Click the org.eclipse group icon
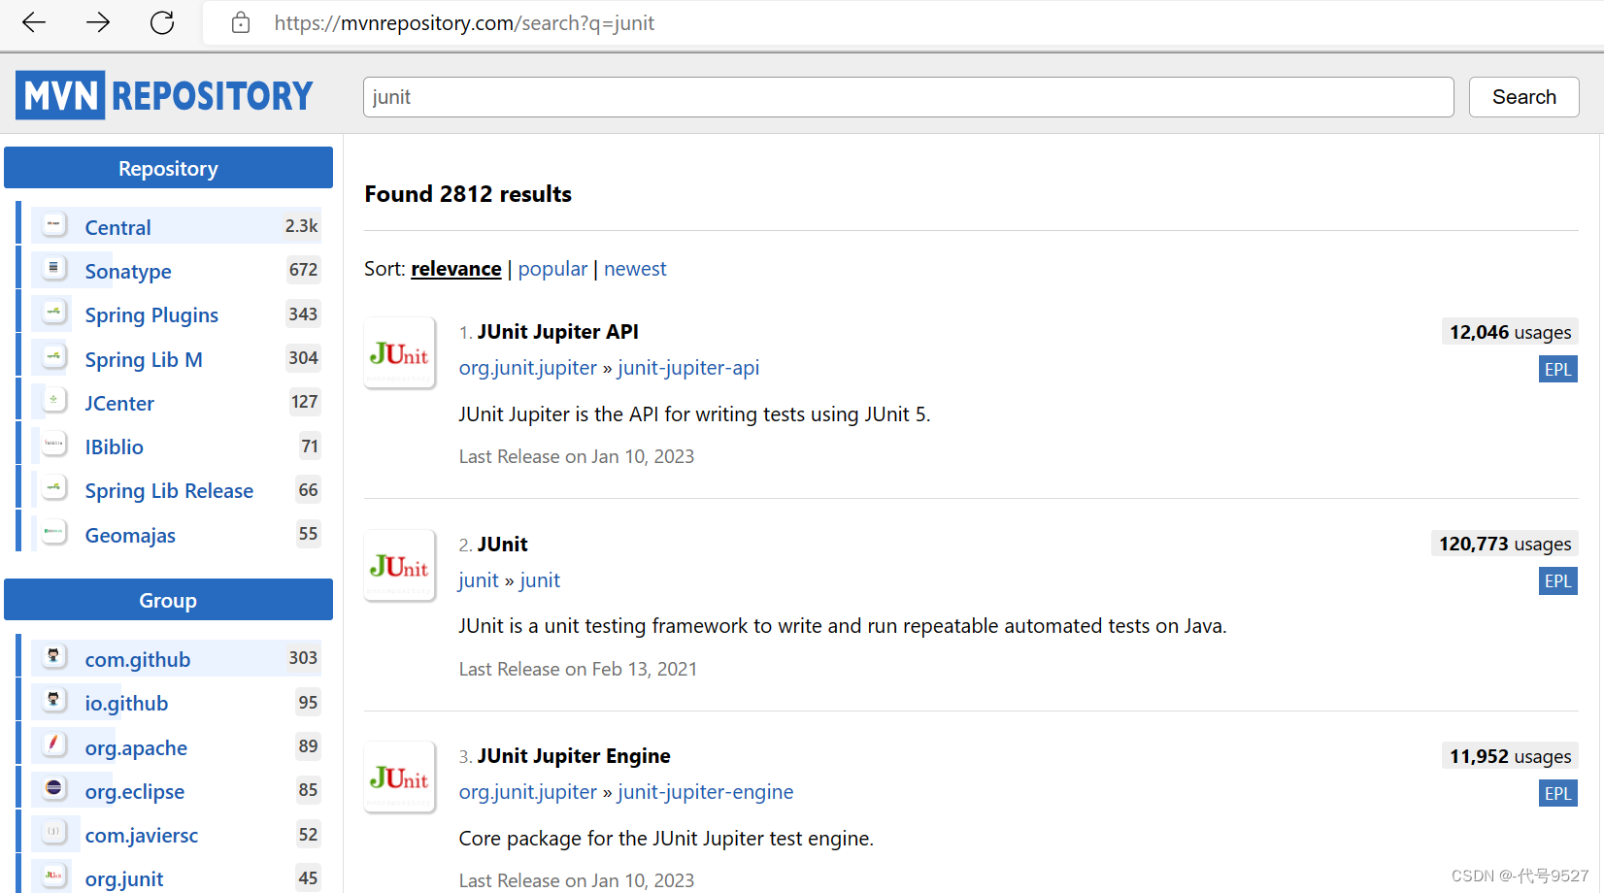 pos(54,788)
